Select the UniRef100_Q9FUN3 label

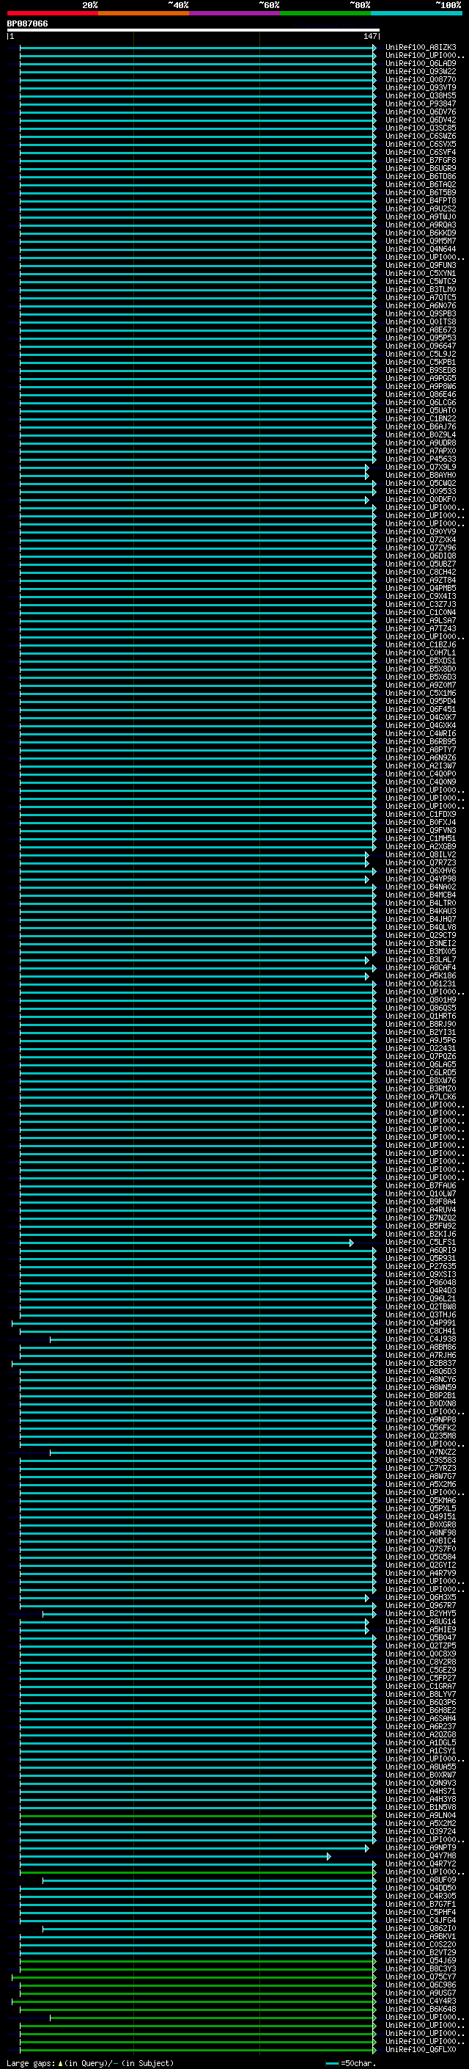[421, 265]
